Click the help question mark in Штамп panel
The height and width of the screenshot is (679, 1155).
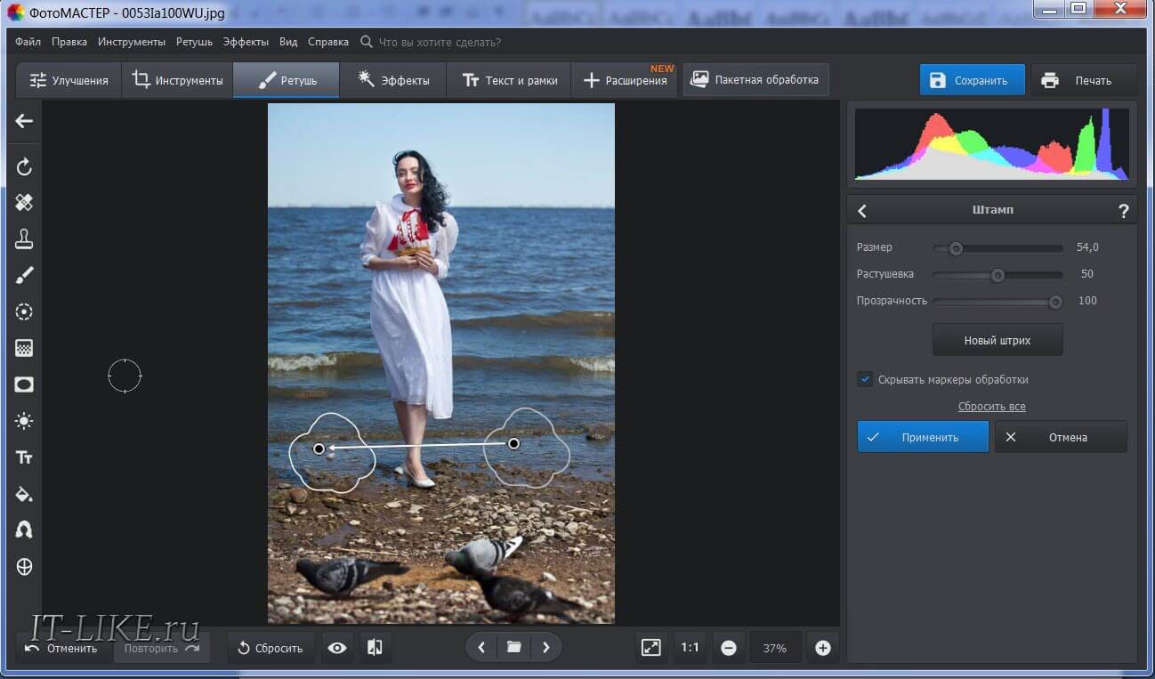[1123, 211]
